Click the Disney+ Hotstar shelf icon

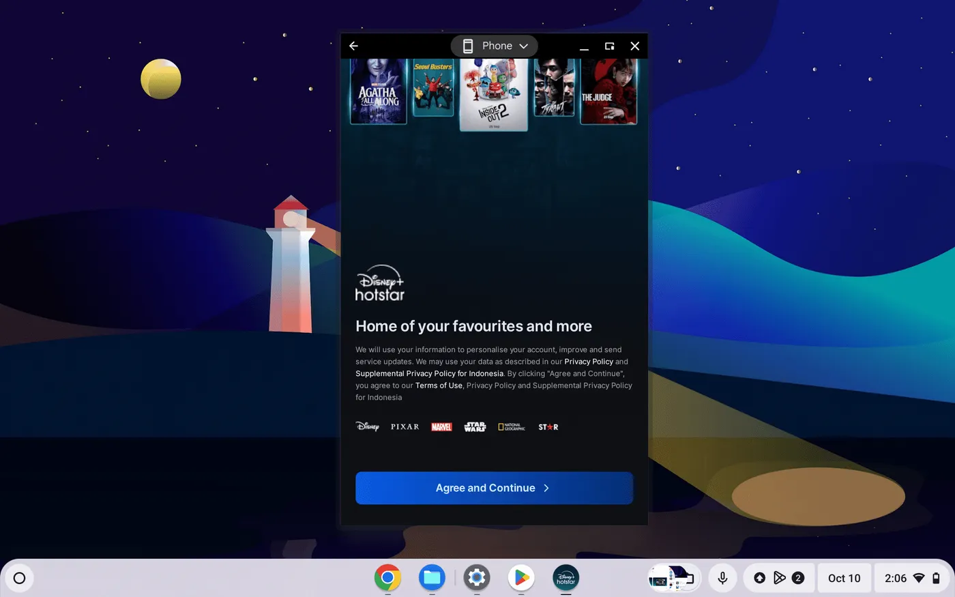[565, 578]
